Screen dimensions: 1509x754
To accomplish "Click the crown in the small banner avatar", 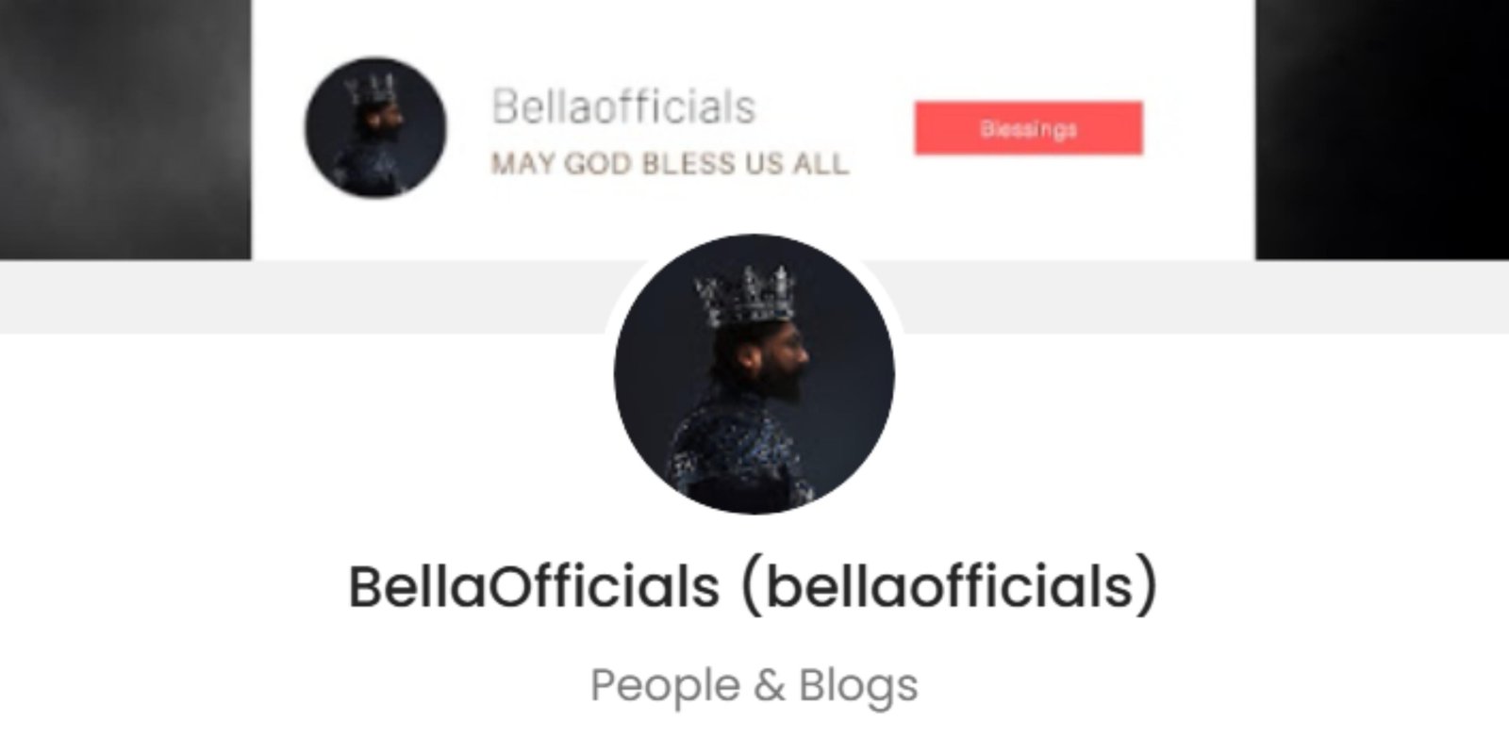I will point(370,89).
